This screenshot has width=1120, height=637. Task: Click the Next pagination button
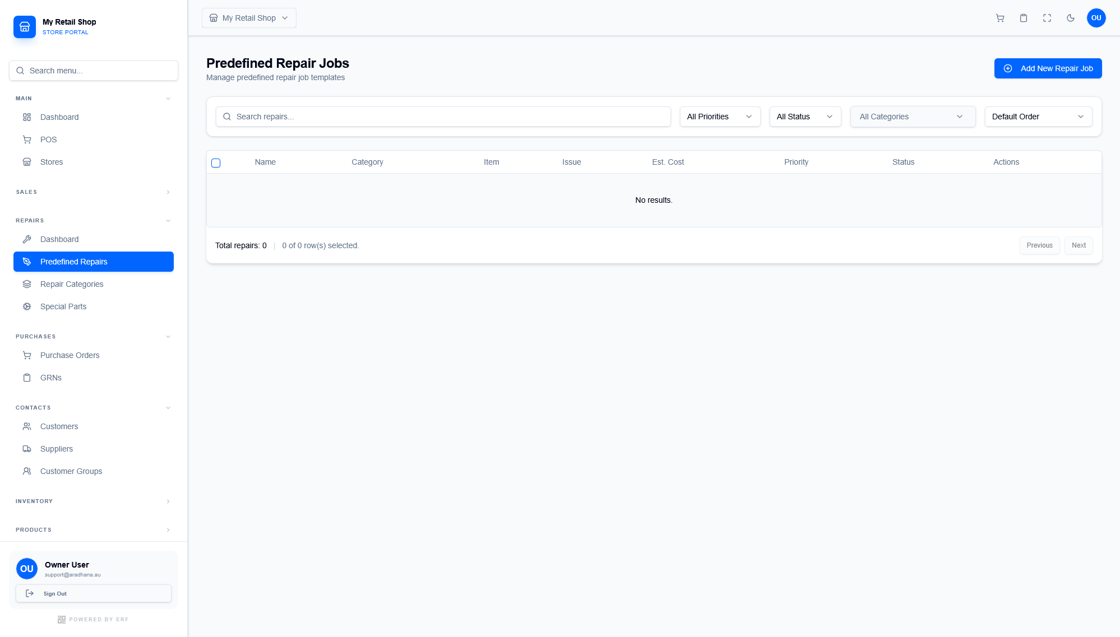(x=1079, y=245)
